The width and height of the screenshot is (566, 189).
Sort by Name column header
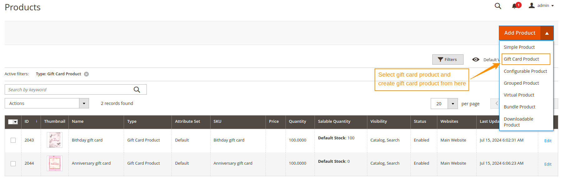[96, 122]
